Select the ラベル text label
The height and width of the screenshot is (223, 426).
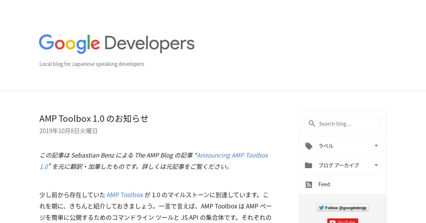(326, 146)
